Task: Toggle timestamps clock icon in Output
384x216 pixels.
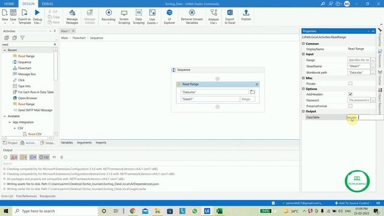Action: tap(5, 157)
